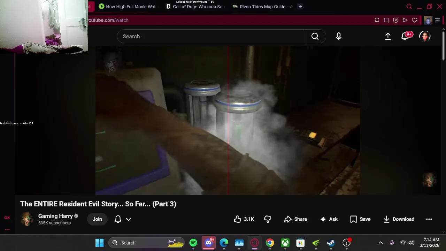Open the YouTube account avatar menu
Viewport: 446px width, 251px height.
pyautogui.click(x=425, y=36)
